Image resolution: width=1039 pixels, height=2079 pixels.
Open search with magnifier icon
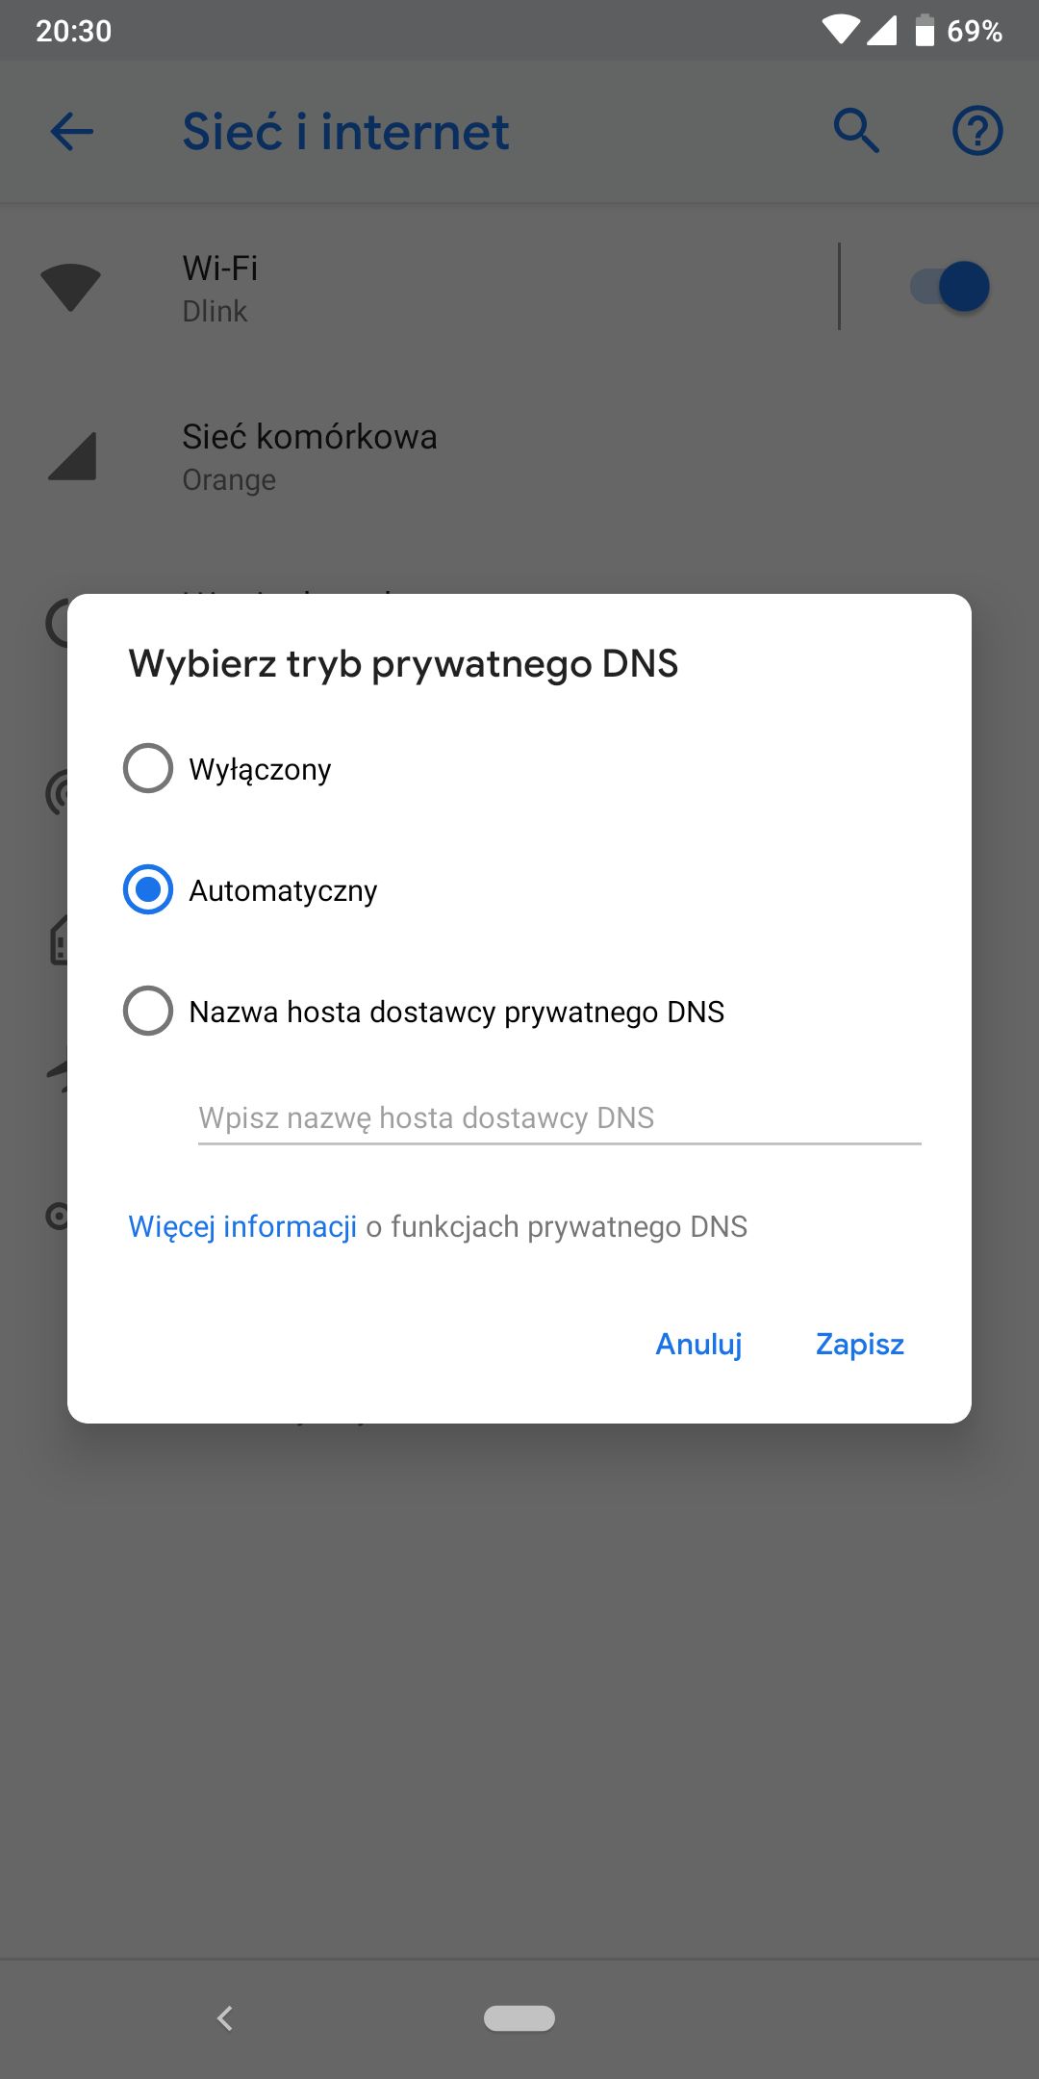[856, 131]
